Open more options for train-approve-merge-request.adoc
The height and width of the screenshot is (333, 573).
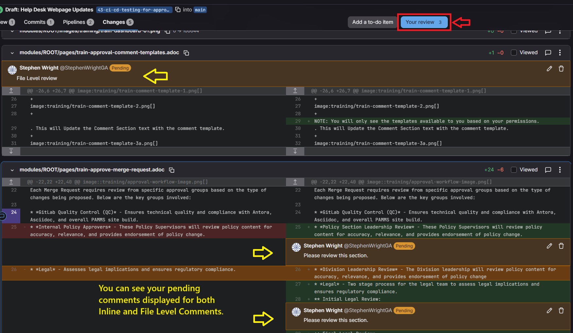click(x=560, y=170)
